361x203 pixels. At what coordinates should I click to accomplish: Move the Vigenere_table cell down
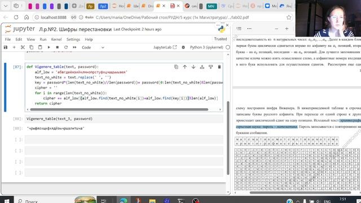click(193, 67)
